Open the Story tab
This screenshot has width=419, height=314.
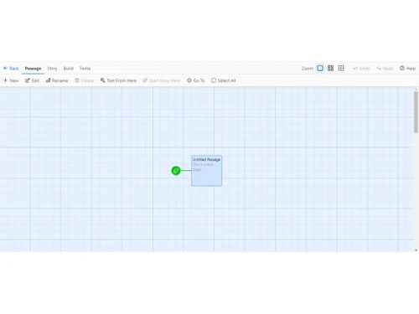52,69
